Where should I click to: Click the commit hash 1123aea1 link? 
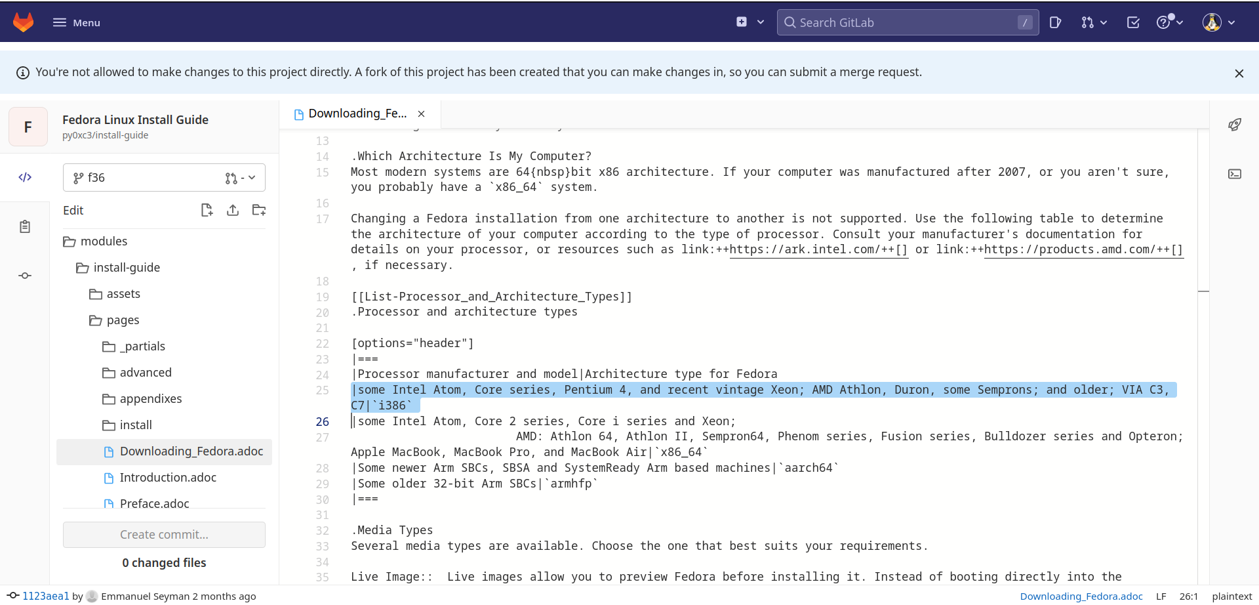click(45, 596)
